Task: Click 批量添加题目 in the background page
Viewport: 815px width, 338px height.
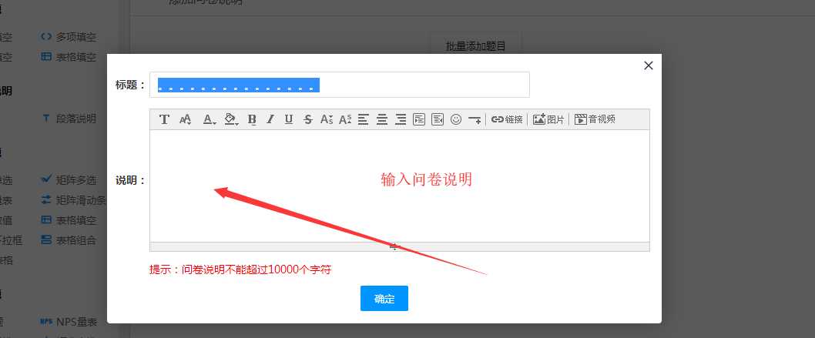Action: [x=475, y=46]
